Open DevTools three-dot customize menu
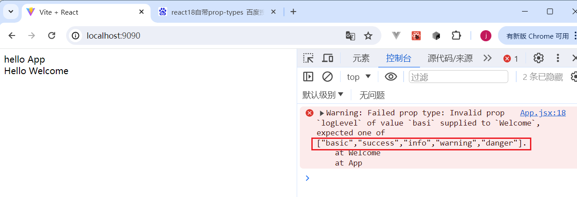 coord(558,58)
